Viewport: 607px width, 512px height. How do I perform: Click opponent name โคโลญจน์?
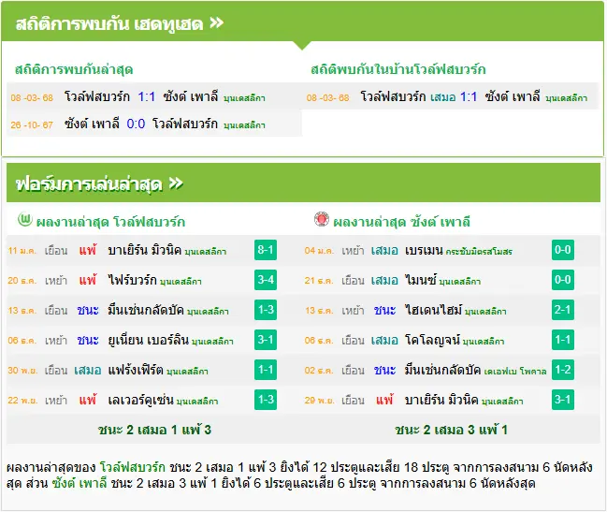click(x=432, y=340)
